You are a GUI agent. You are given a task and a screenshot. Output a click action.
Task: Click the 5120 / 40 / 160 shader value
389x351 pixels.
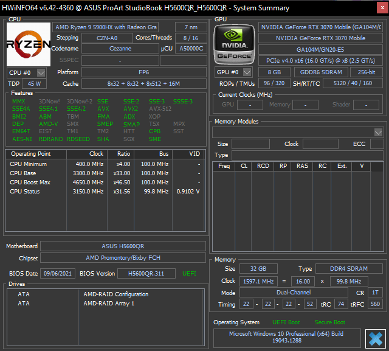pyautogui.click(x=353, y=83)
